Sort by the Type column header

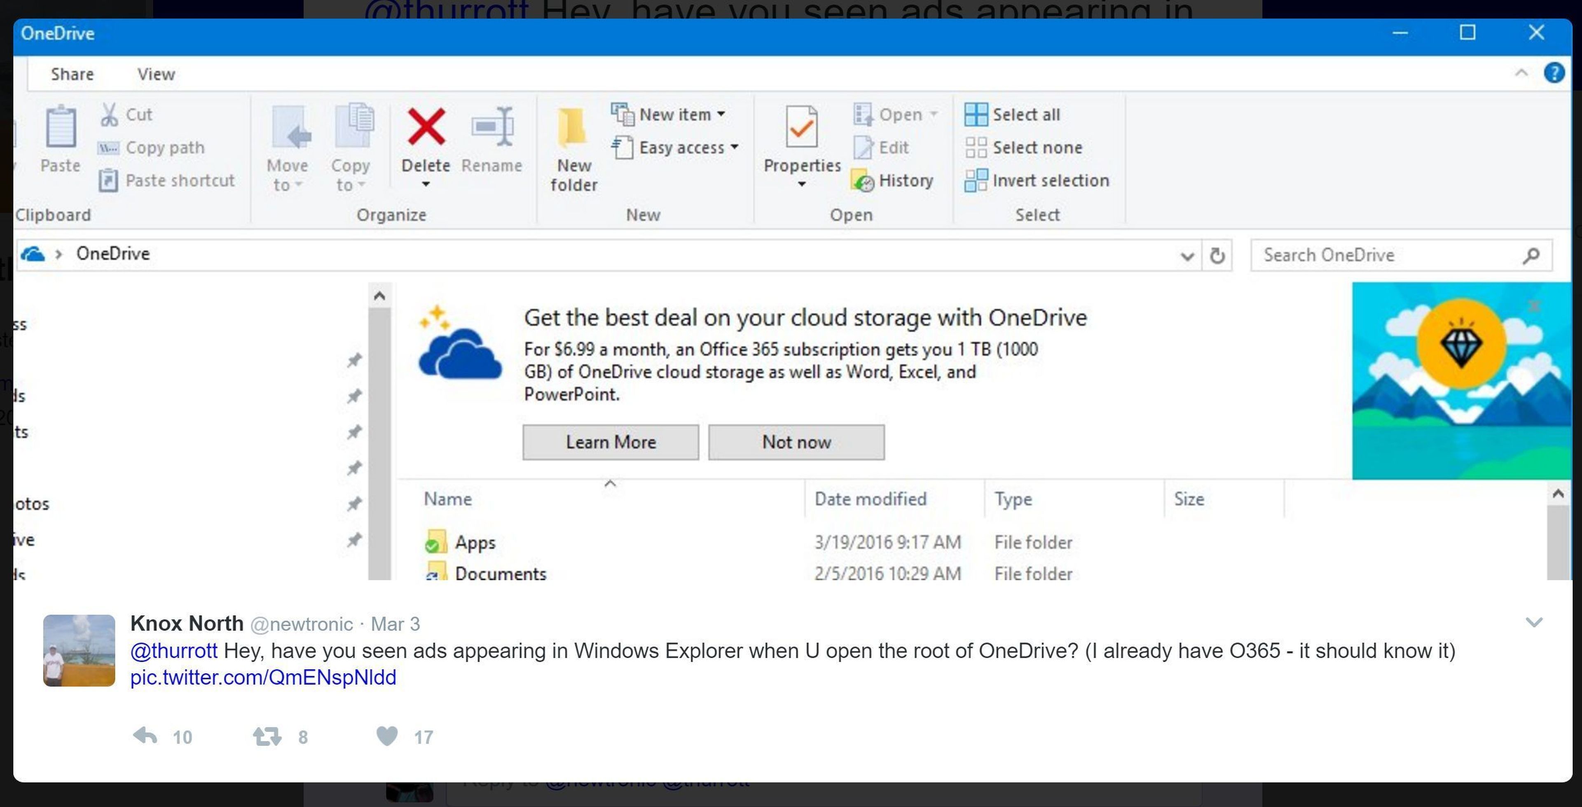(x=1013, y=499)
